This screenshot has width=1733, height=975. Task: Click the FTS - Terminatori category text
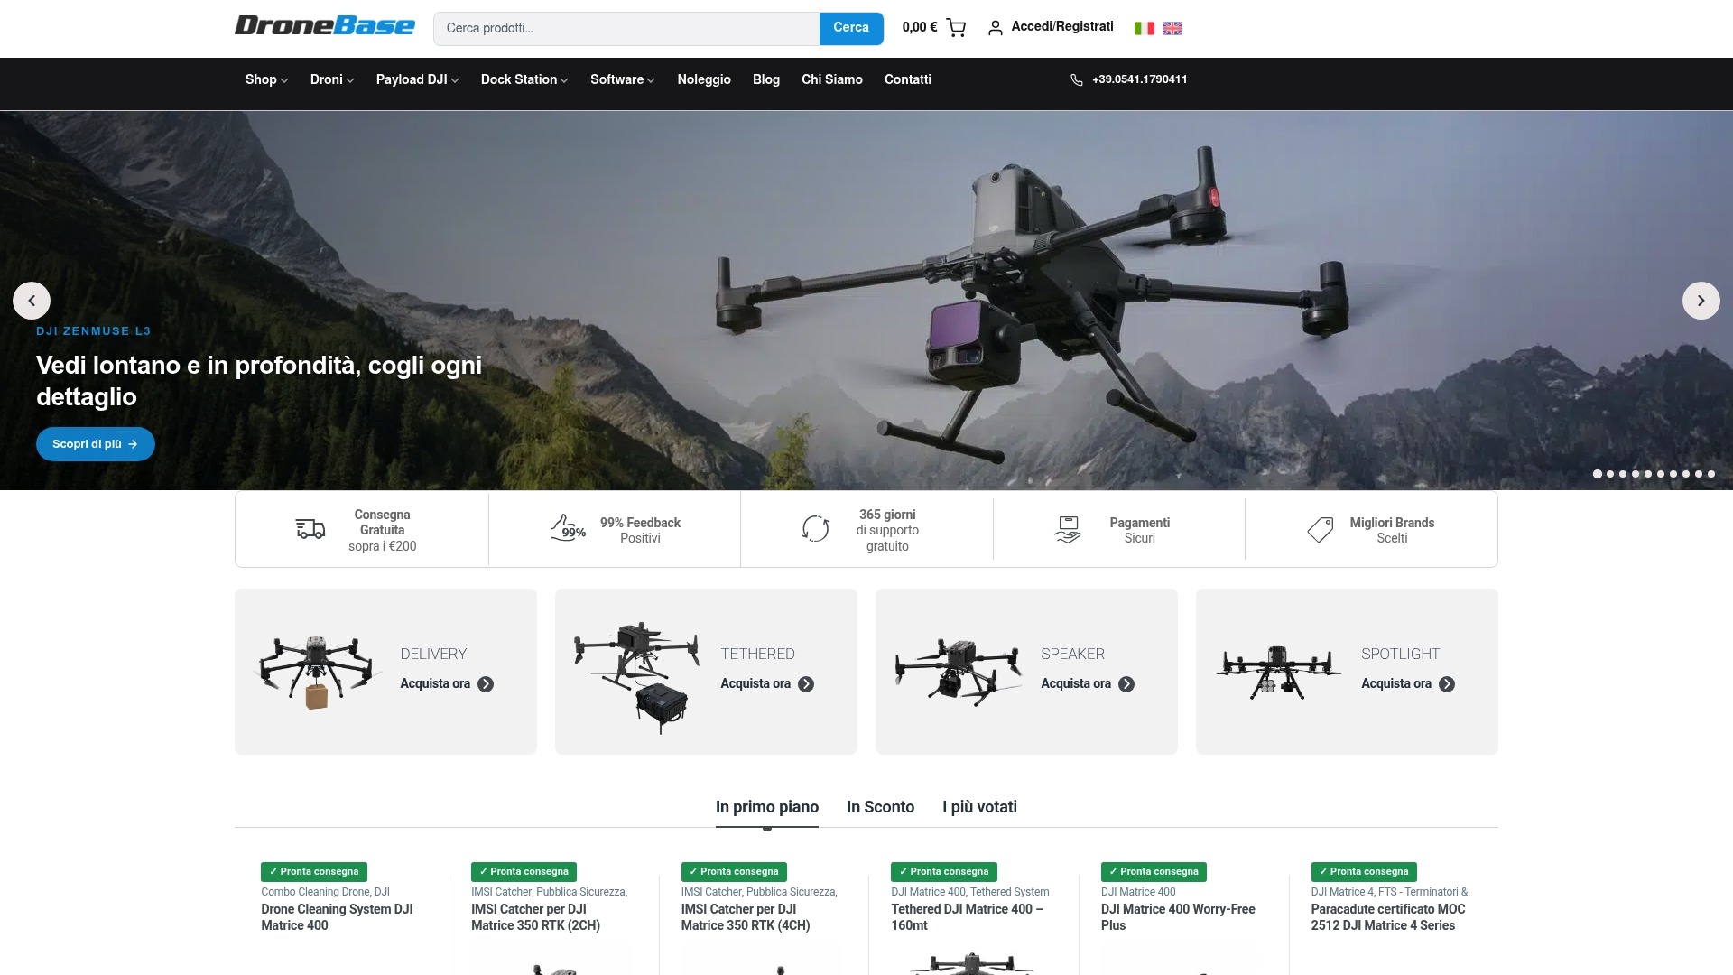pos(1423,892)
